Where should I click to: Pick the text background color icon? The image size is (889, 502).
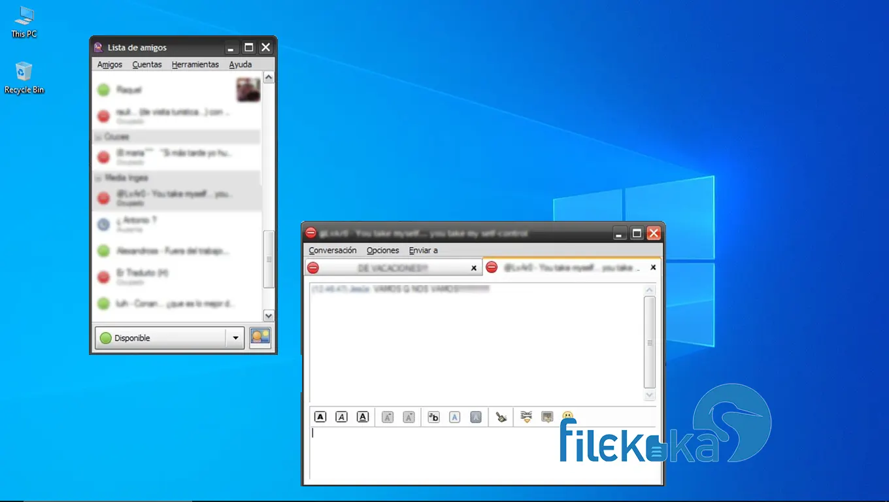476,416
